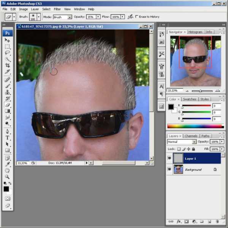The height and width of the screenshot is (228, 228).
Task: Toggle lock transparent pixels
Action: click(x=179, y=149)
